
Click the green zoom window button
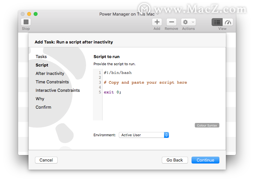(36, 14)
